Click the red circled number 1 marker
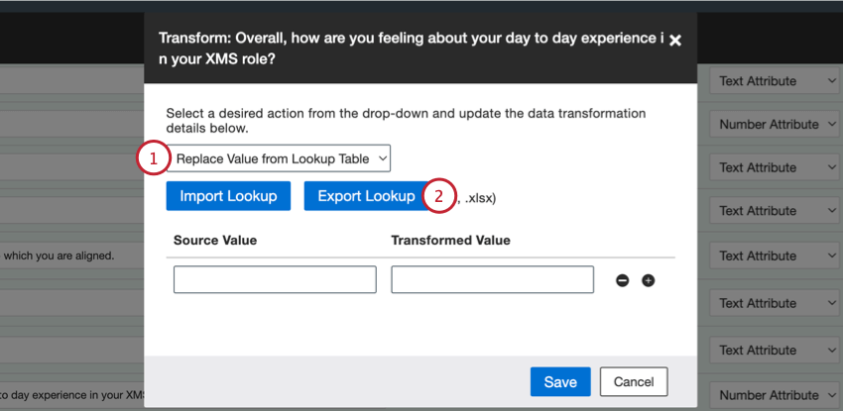Screen dimensions: 843x411 click(x=152, y=158)
